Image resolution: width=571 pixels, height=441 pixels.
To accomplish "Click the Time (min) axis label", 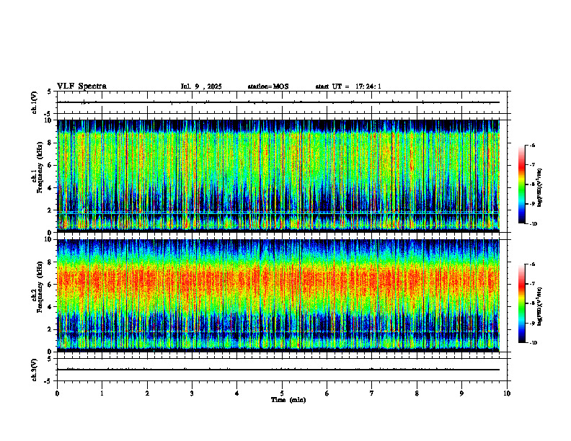I will click(288, 400).
